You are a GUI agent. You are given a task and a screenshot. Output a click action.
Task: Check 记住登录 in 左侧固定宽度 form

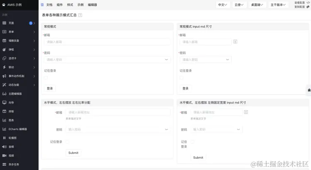(x=192, y=142)
